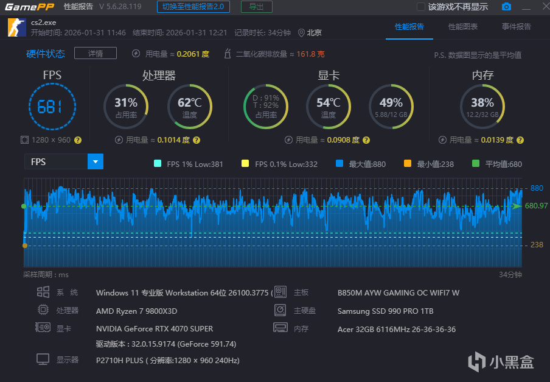
Task: Open the FPS chart metric dropdown arrow
Action: (96, 161)
